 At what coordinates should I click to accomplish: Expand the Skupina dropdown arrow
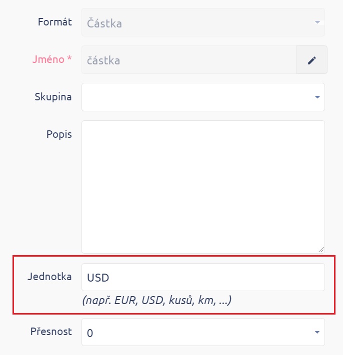[317, 97]
